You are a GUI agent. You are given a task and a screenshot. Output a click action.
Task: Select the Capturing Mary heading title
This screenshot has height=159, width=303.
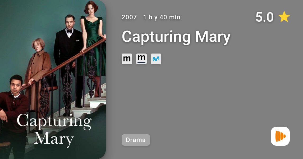coord(176,37)
